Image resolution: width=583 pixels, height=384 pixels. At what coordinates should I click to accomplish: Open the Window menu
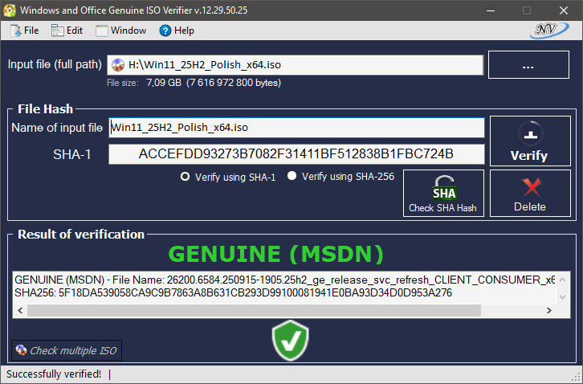click(x=120, y=31)
